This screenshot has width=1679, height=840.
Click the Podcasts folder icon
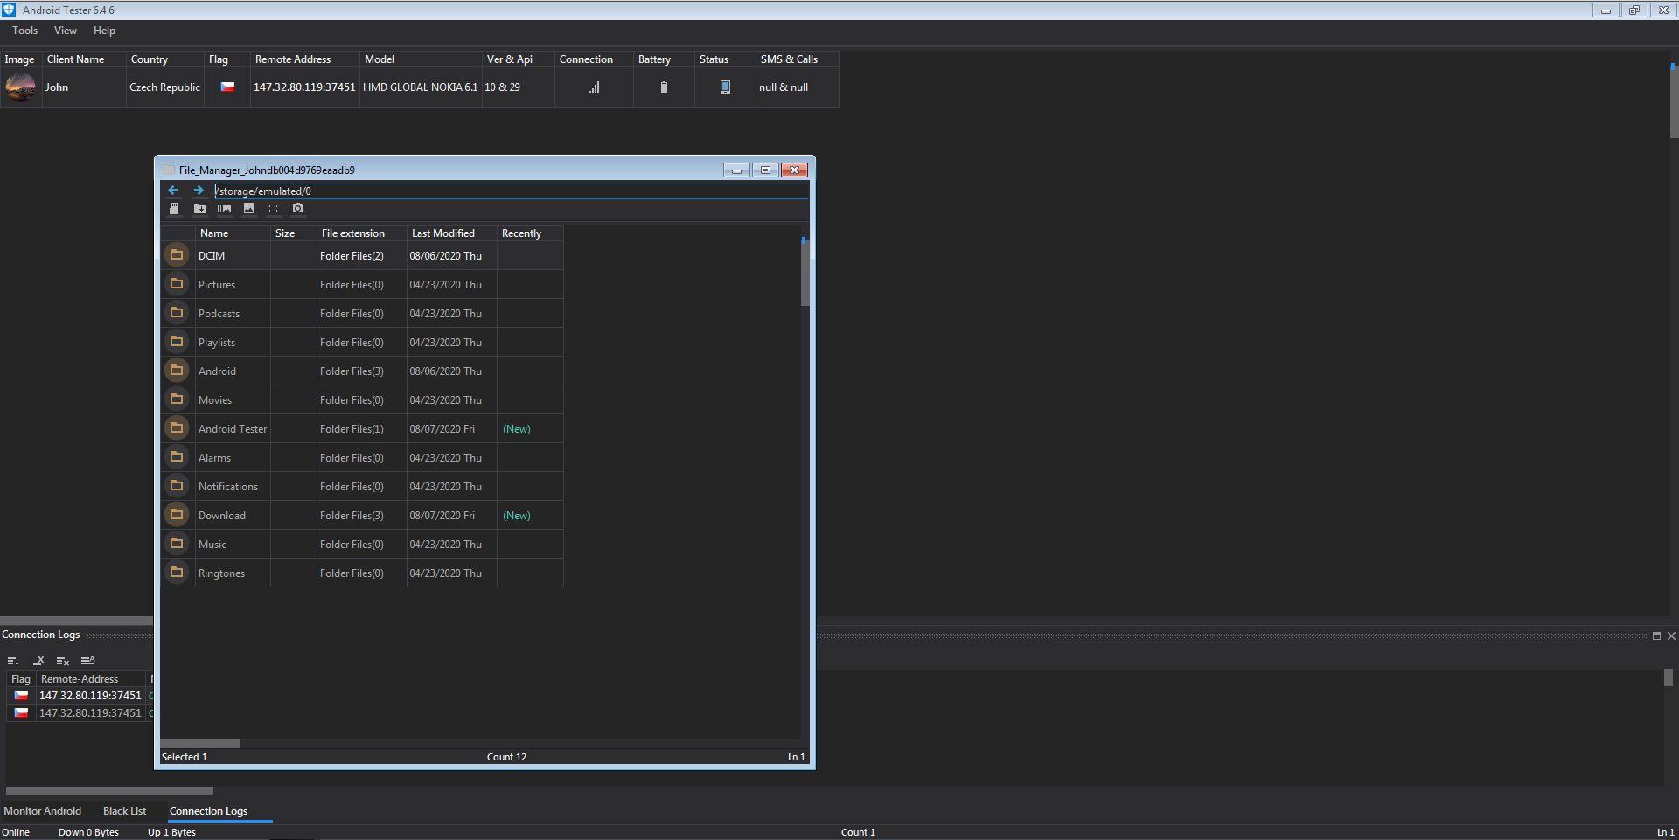177,313
